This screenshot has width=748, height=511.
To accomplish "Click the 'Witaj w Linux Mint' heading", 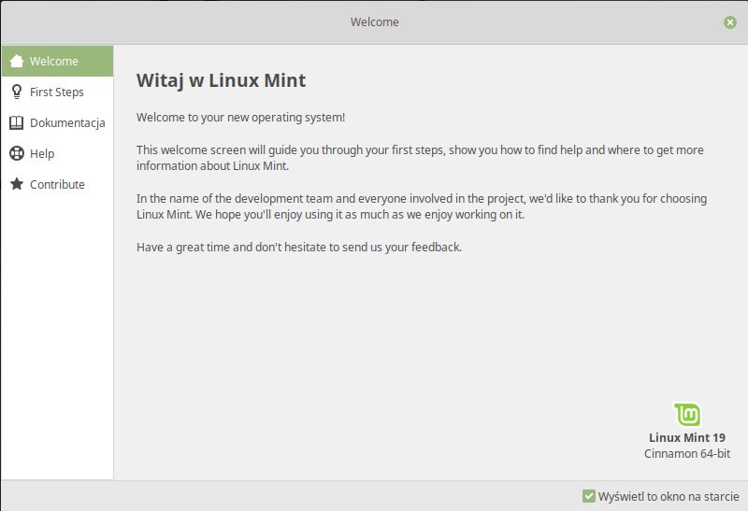I will click(221, 80).
